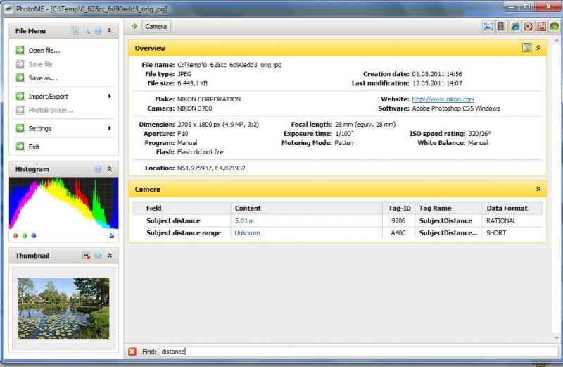
Task: Click the Data Format column header
Action: click(512, 208)
